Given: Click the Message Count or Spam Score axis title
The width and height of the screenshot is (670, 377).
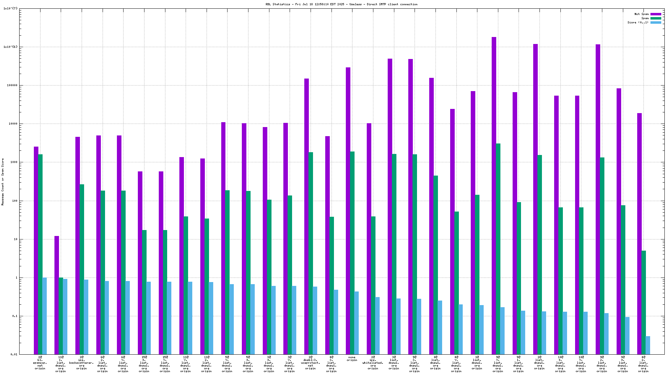Looking at the screenshot, I should 3,182.
